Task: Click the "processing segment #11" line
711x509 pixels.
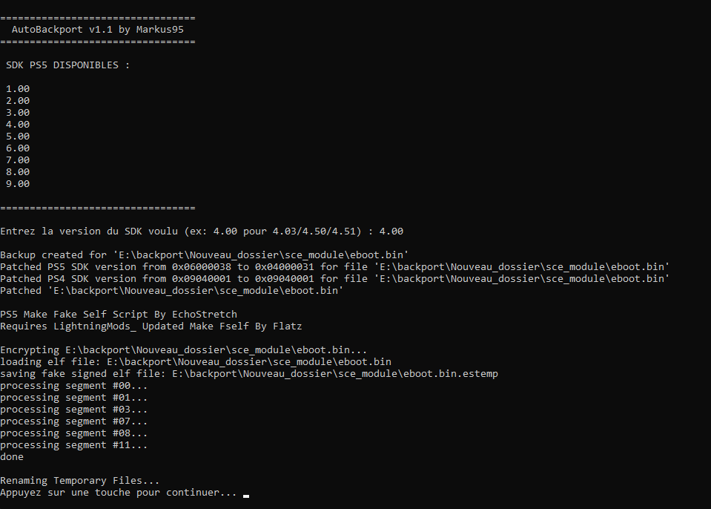Action: [x=74, y=445]
